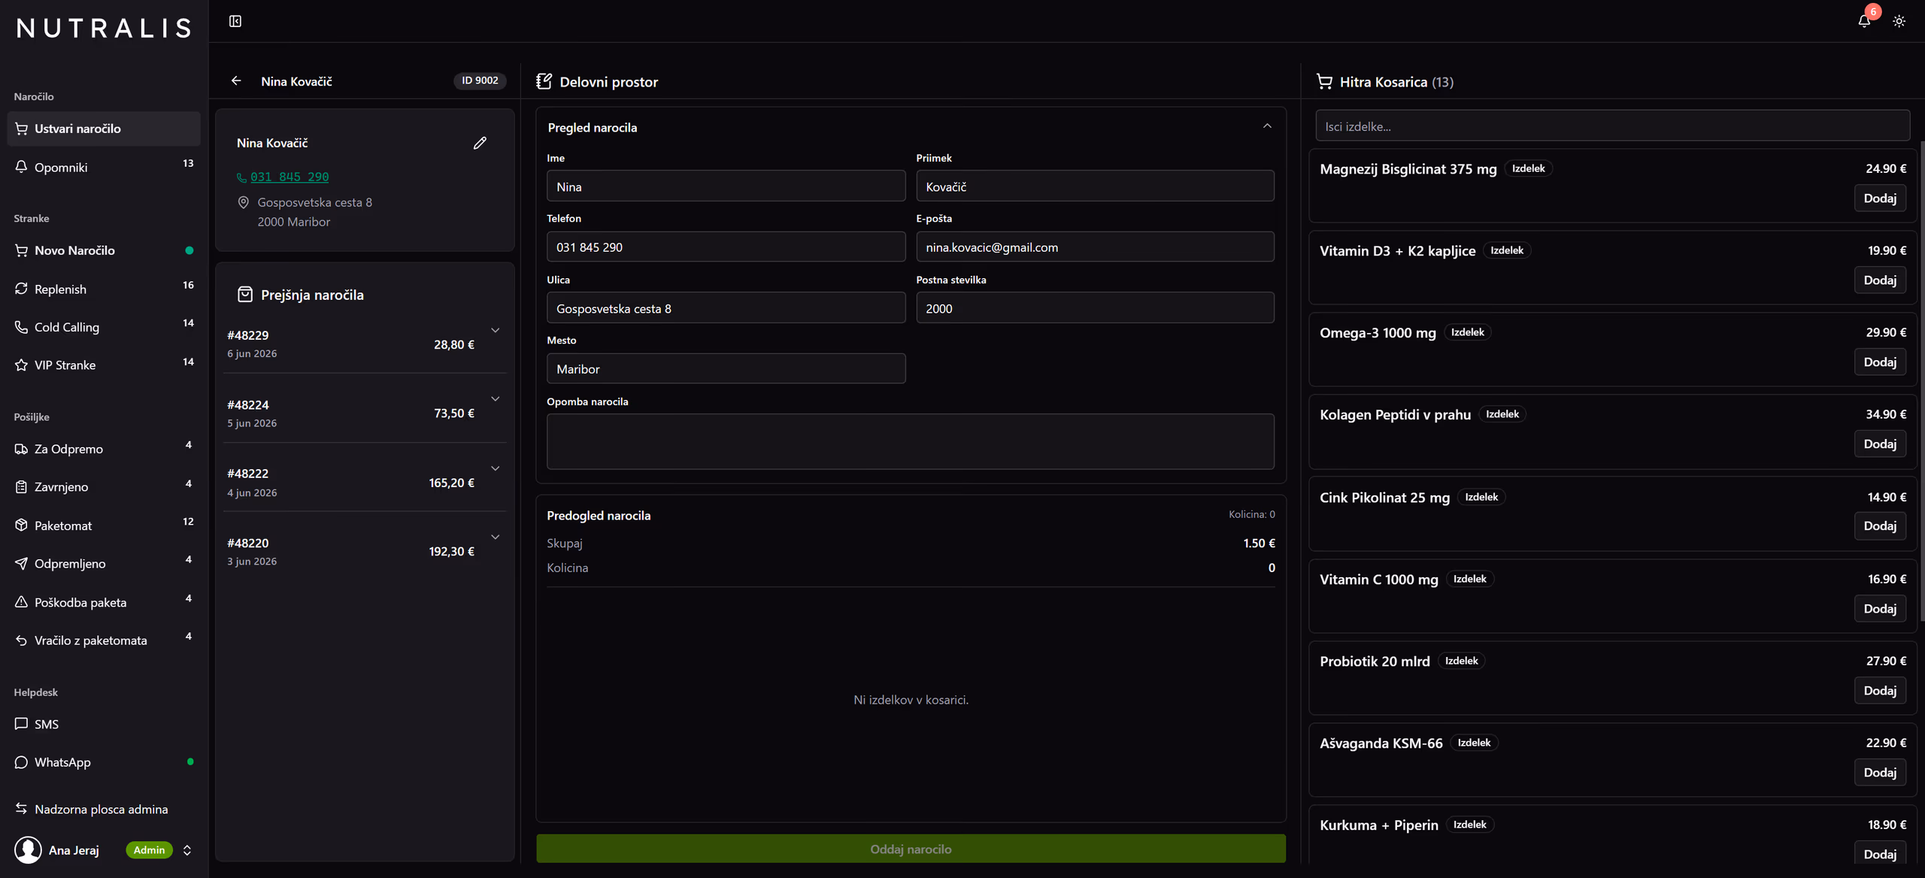1925x878 pixels.
Task: Click the Isci izdelke search box
Action: 1612,126
